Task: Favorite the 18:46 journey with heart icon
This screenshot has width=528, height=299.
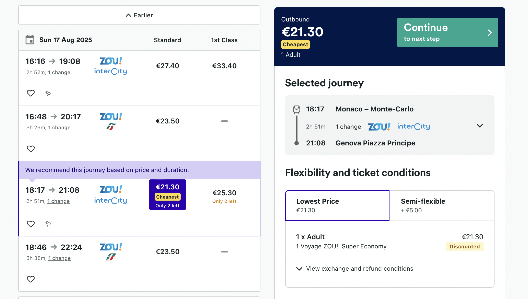Action: point(31,279)
